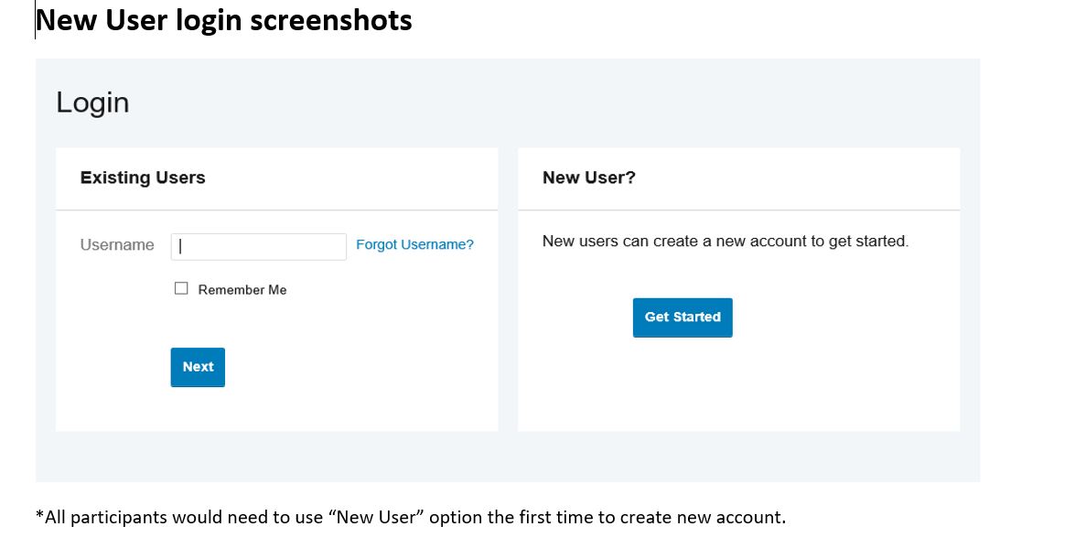Select the Existing Users panel heading
Image resolution: width=1075 pixels, height=548 pixels.
[143, 177]
